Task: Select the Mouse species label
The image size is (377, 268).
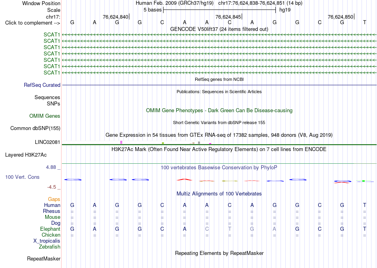Action: point(52,217)
